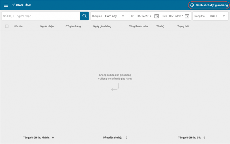Click the Tổng phí GH thu khách total
The width and height of the screenshot is (230, 144).
pyautogui.click(x=38, y=137)
